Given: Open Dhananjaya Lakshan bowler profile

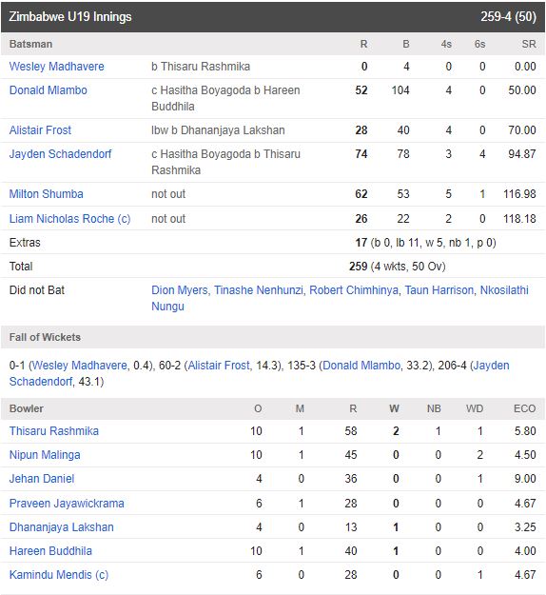Looking at the screenshot, I should click(x=62, y=527).
